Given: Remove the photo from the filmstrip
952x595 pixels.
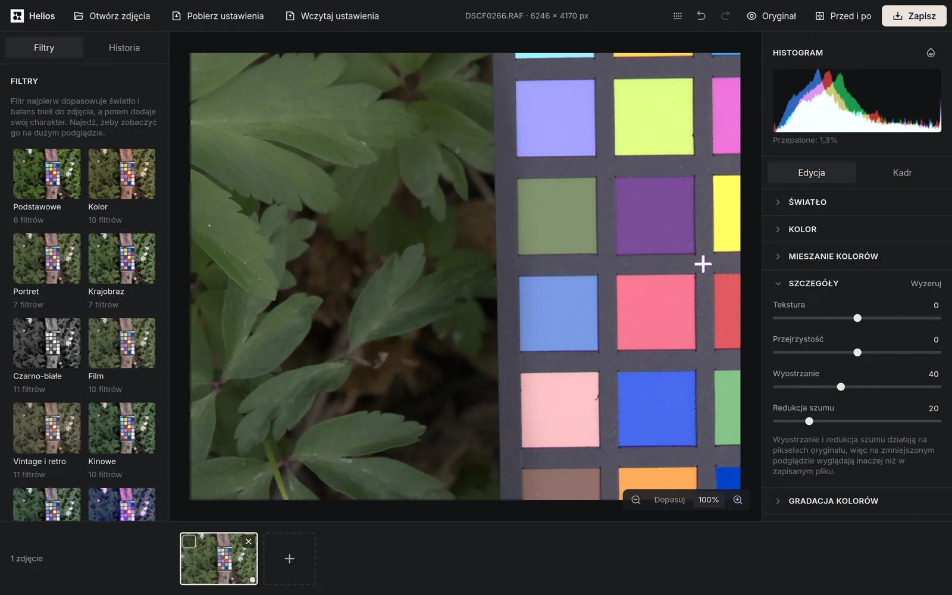Looking at the screenshot, I should click(x=249, y=541).
